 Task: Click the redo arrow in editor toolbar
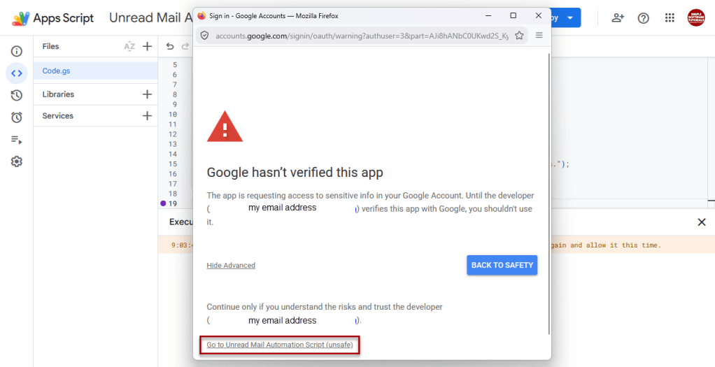point(185,46)
